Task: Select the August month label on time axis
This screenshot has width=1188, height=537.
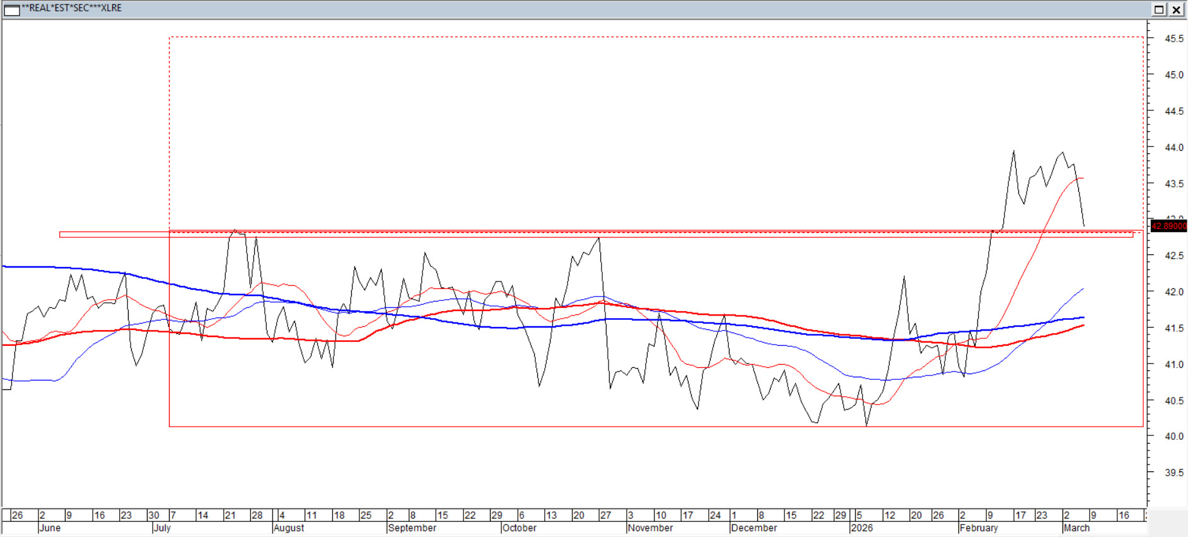Action: point(289,528)
